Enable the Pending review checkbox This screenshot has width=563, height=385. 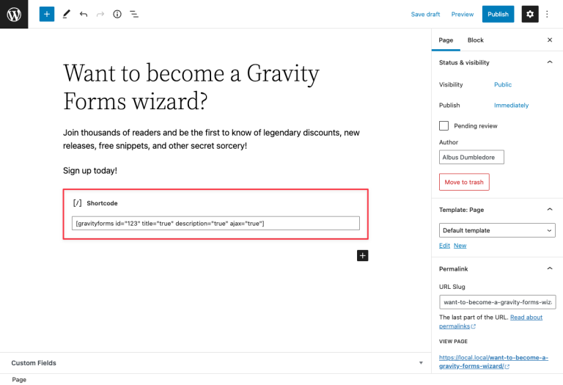444,126
